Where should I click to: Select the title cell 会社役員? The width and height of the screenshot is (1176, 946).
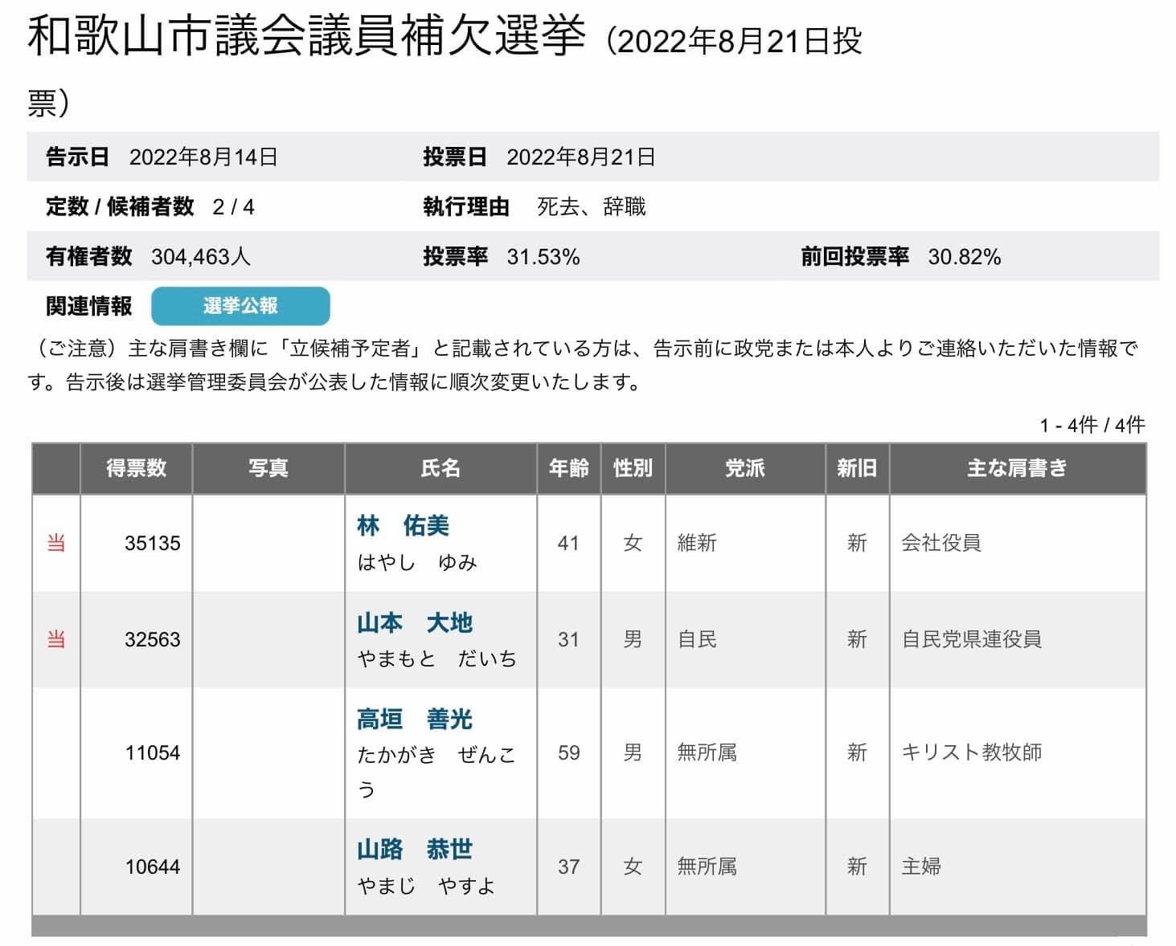(941, 544)
